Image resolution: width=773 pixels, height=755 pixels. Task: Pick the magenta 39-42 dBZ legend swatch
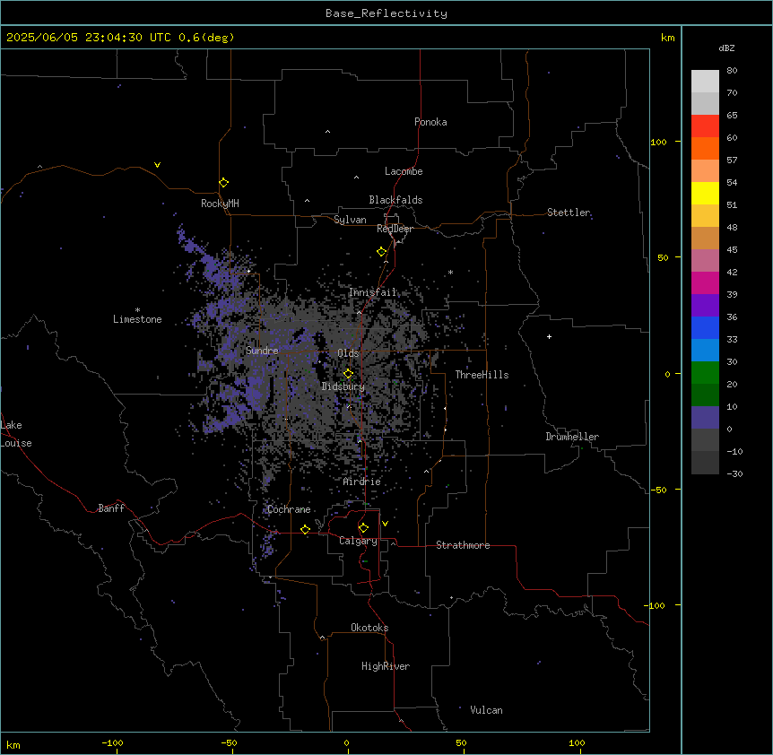click(x=705, y=282)
